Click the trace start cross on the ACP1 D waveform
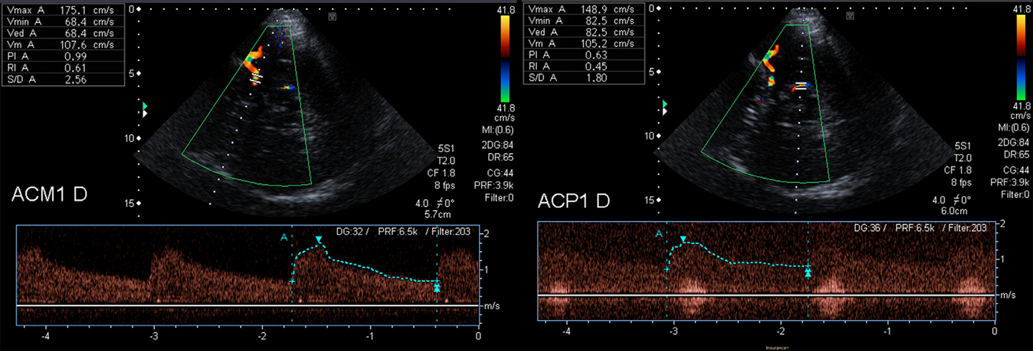 tap(667, 269)
